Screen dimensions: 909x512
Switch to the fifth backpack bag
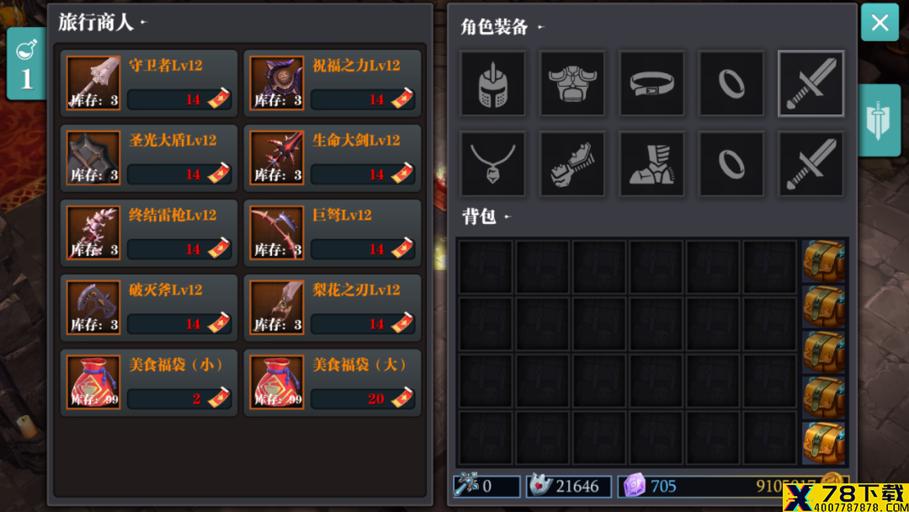824,444
